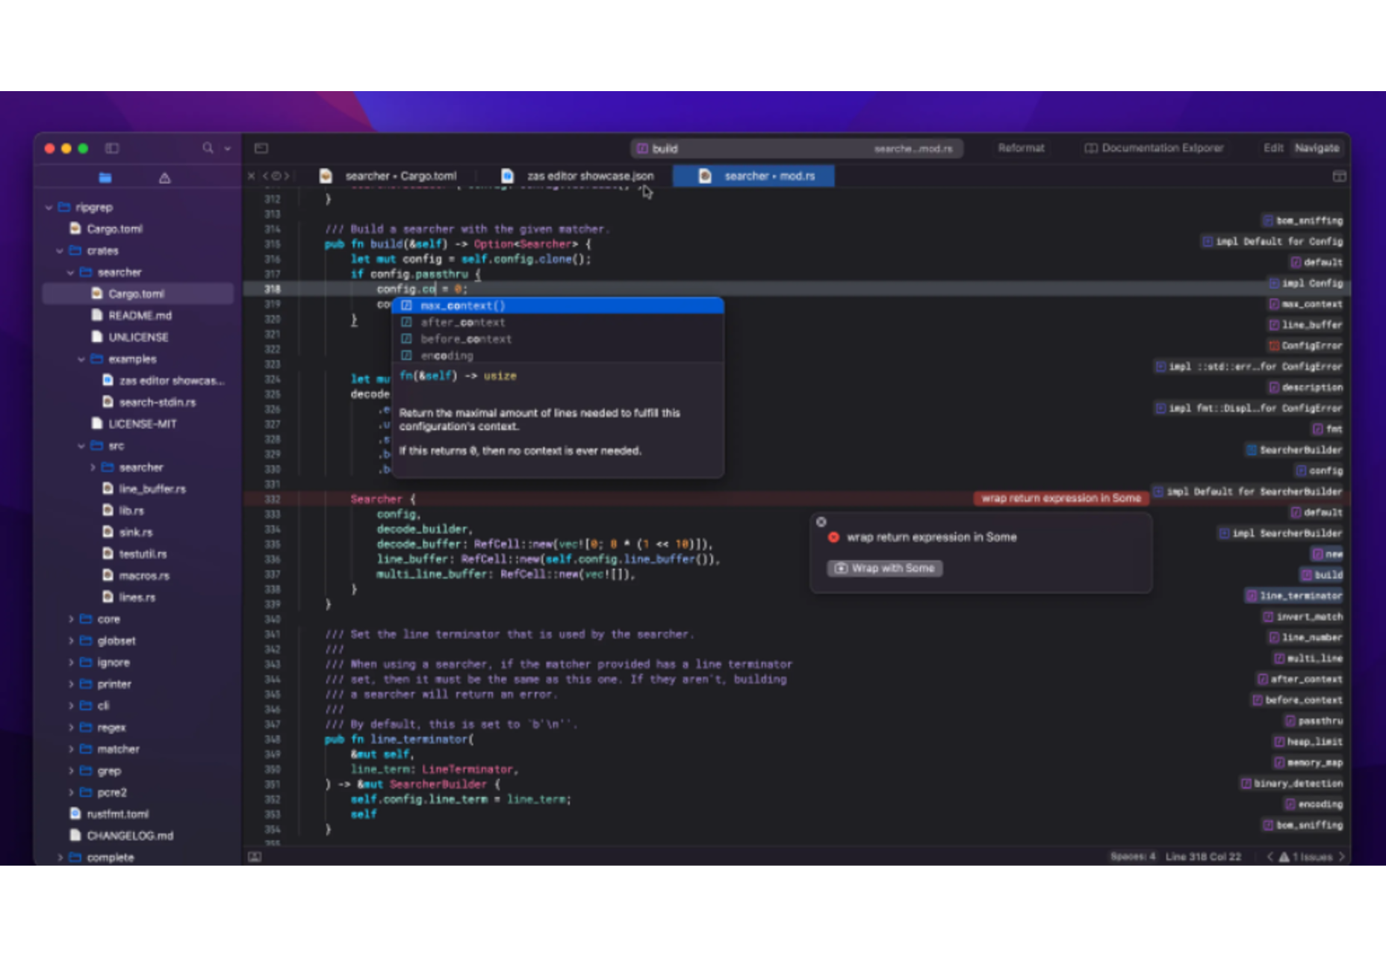Open the Navigate menu in toolbar
This screenshot has width=1386, height=956.
click(1317, 148)
